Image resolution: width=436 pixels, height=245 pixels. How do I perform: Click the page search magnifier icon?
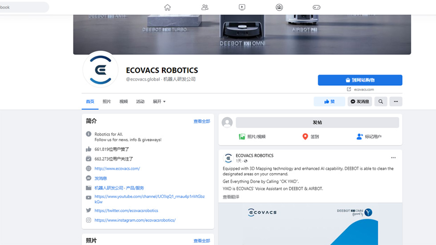pyautogui.click(x=381, y=102)
